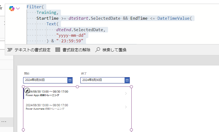Click top-center gallery resize handle
The height and width of the screenshot is (132, 219).
click(x=77, y=87)
